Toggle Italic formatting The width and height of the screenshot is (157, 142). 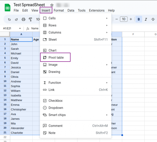tap(146, 19)
